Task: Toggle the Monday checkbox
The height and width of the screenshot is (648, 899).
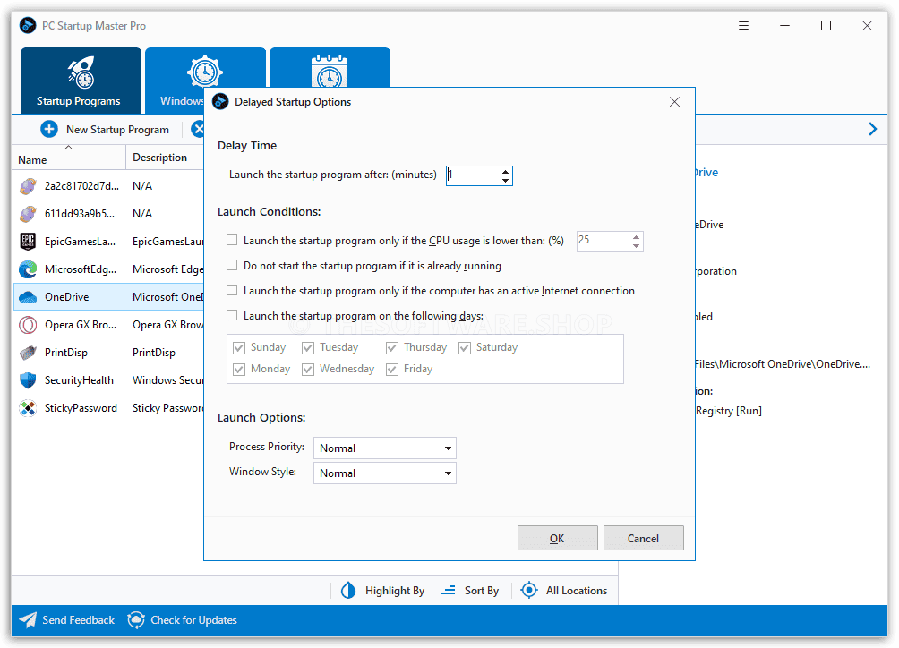Action: [x=239, y=370]
